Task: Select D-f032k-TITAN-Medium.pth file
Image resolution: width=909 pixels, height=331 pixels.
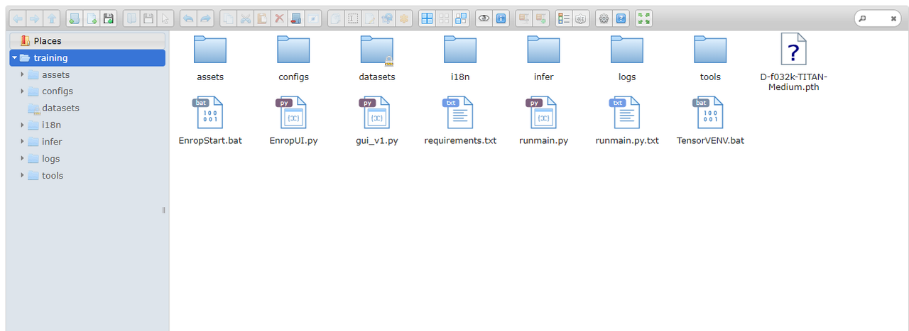Action: [x=793, y=62]
